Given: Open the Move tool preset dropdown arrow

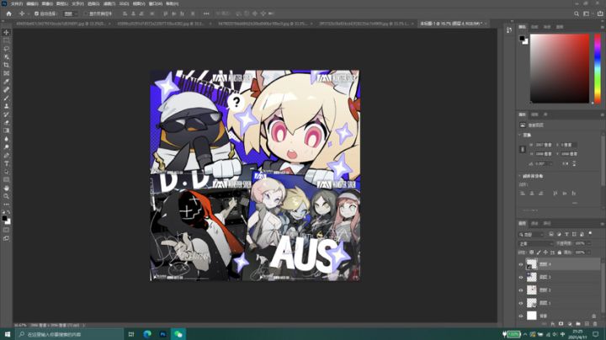Looking at the screenshot, I should pyautogui.click(x=29, y=13).
